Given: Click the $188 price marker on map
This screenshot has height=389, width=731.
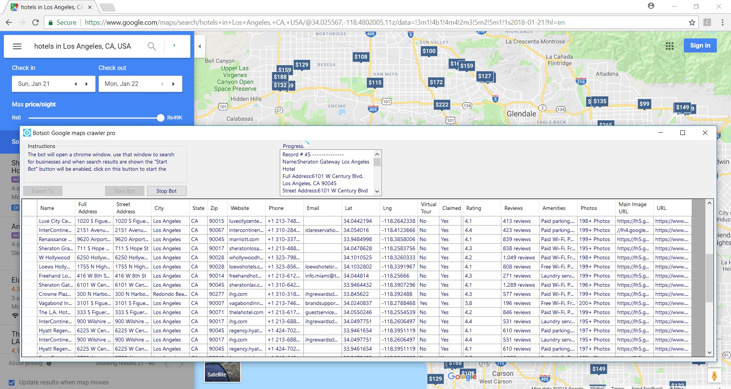Looking at the screenshot, I should pyautogui.click(x=280, y=77).
